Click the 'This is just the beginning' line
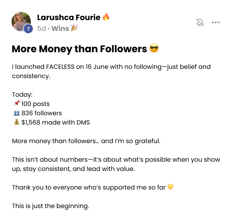The width and height of the screenshot is (232, 222). click(x=50, y=206)
